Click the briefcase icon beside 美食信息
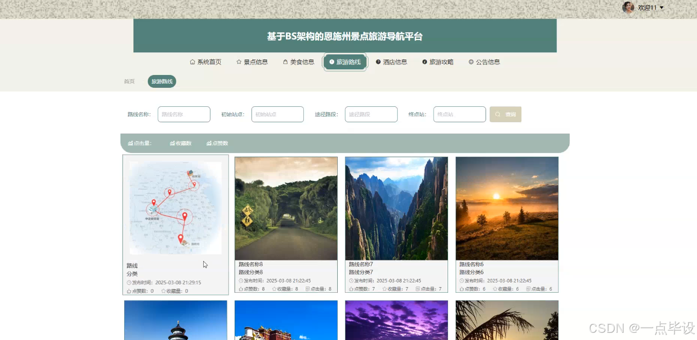 point(285,62)
